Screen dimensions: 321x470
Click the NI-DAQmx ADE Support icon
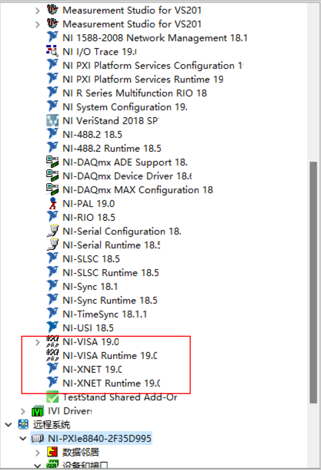point(53,162)
